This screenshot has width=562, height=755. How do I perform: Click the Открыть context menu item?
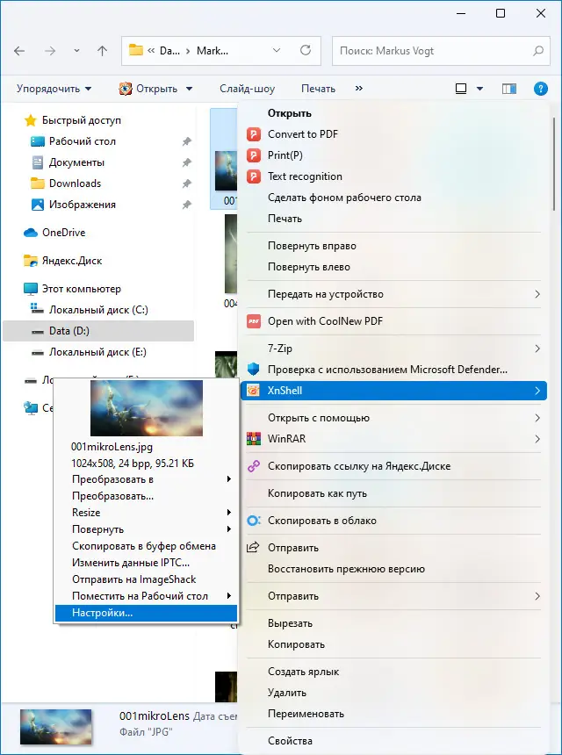pos(394,113)
